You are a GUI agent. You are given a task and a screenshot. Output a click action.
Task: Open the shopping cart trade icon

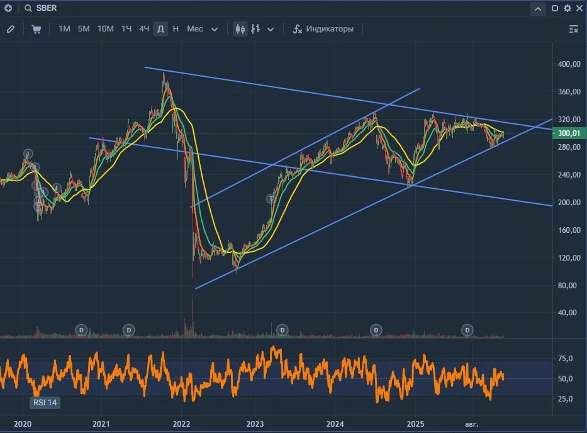[x=36, y=29]
